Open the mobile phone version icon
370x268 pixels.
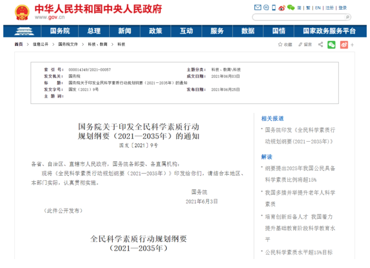(274, 8)
